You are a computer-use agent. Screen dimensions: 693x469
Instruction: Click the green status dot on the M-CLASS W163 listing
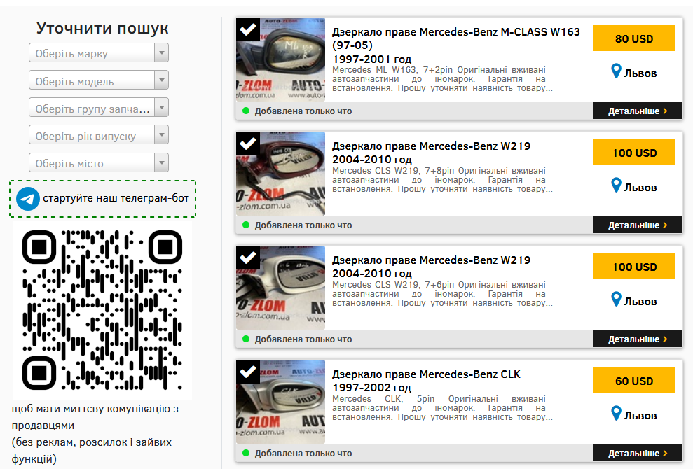tap(246, 111)
